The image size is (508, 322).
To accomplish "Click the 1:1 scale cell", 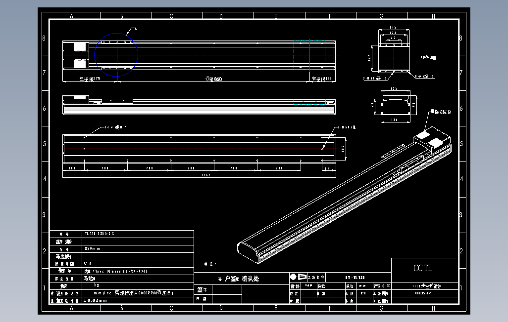I will (363, 293).
